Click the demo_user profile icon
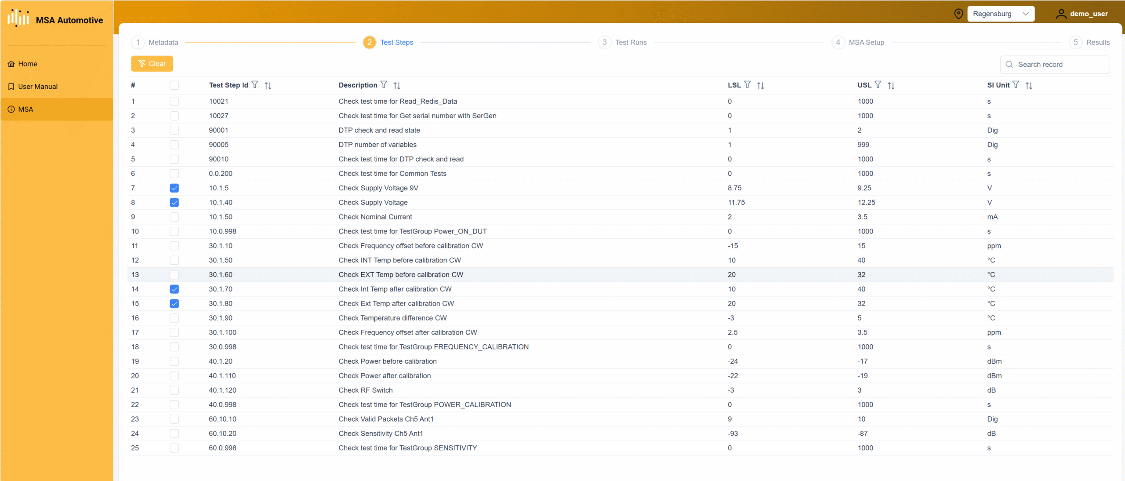 (1061, 14)
